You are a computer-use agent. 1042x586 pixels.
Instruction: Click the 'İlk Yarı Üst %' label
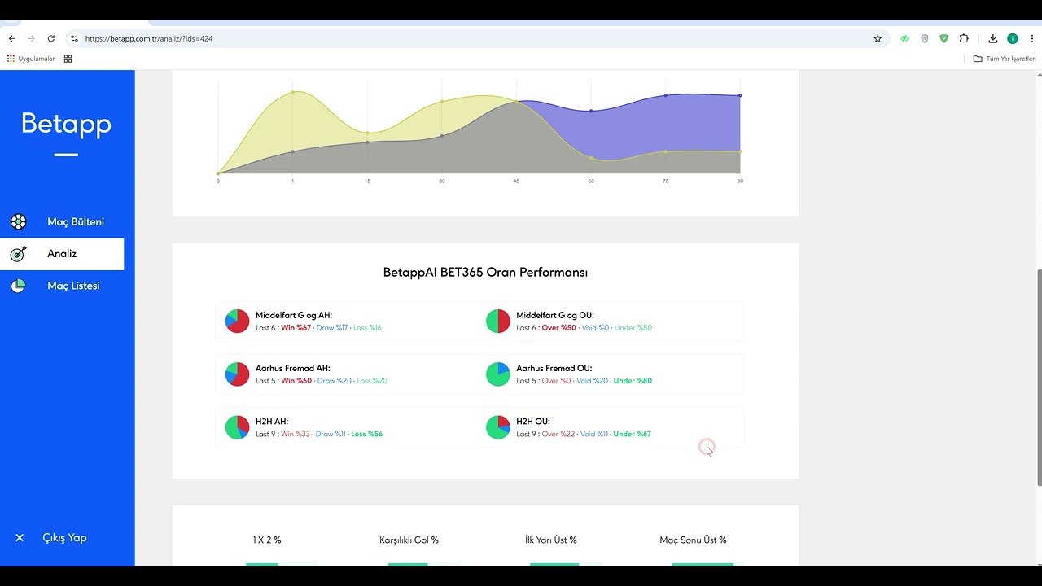point(551,540)
